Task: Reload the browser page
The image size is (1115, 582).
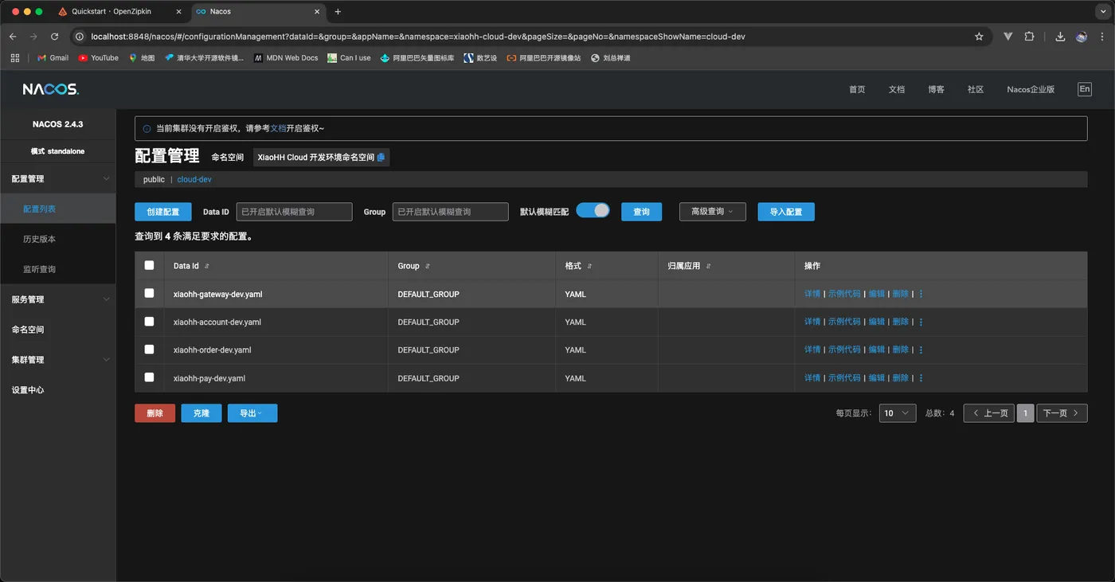Action: (x=55, y=37)
